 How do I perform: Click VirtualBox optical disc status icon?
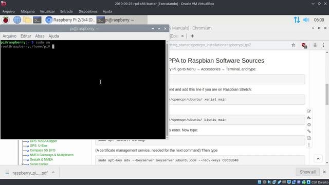tap(264, 182)
